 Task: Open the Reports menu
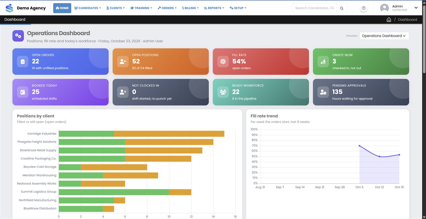[214, 8]
